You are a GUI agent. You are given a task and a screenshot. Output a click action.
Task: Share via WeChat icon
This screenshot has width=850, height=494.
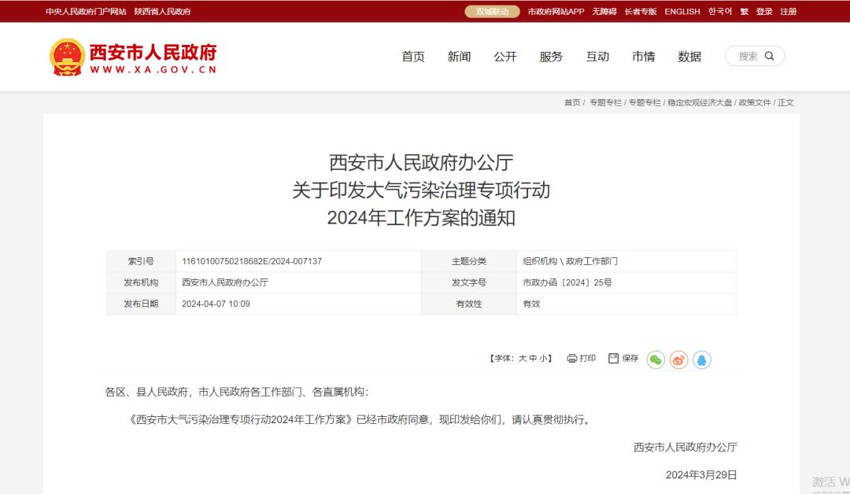(x=656, y=359)
